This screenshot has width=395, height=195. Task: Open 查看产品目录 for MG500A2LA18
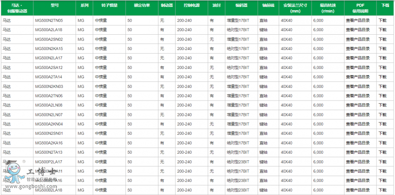coord(358,30)
